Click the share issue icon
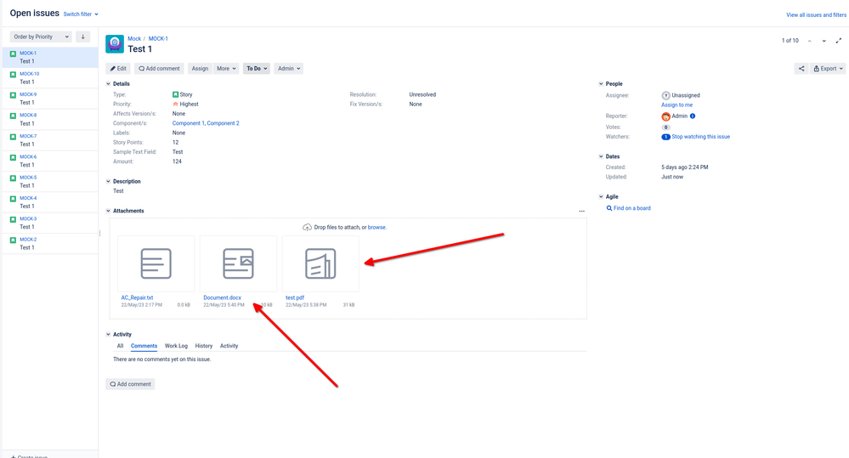 (801, 69)
